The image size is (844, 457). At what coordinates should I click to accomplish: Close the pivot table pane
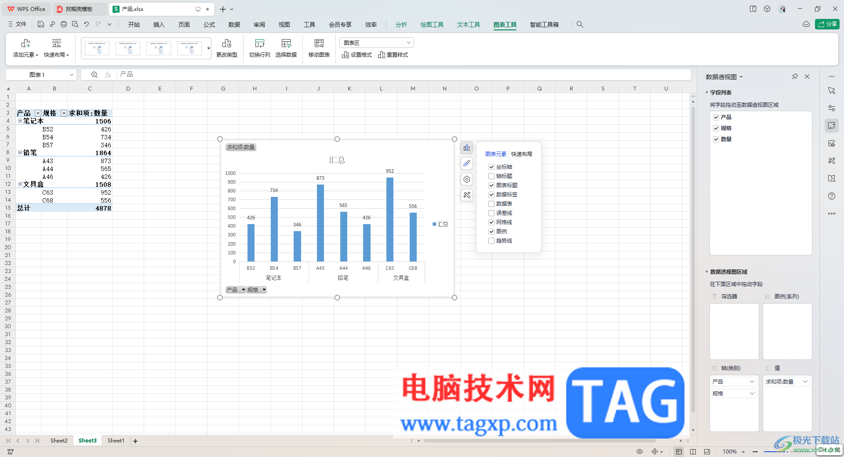807,76
